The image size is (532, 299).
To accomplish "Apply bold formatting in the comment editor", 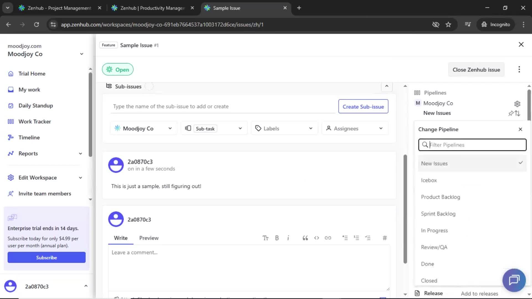I will 277,238.
